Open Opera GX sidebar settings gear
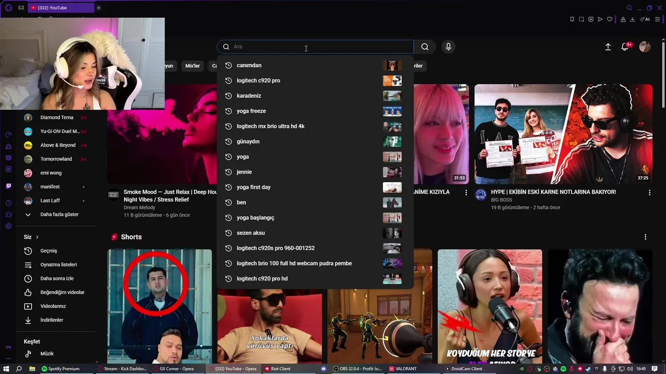 click(x=8, y=226)
